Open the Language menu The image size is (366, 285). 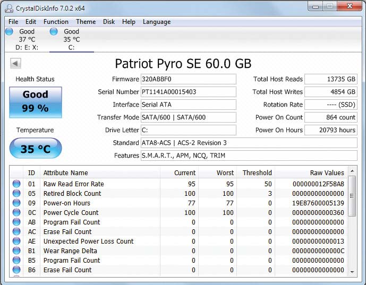click(157, 22)
